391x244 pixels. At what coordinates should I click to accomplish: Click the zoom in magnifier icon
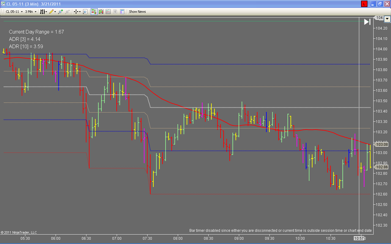coord(60,12)
